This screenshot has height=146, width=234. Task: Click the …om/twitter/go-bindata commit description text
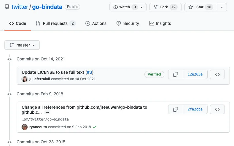pyautogui.click(x=45, y=119)
